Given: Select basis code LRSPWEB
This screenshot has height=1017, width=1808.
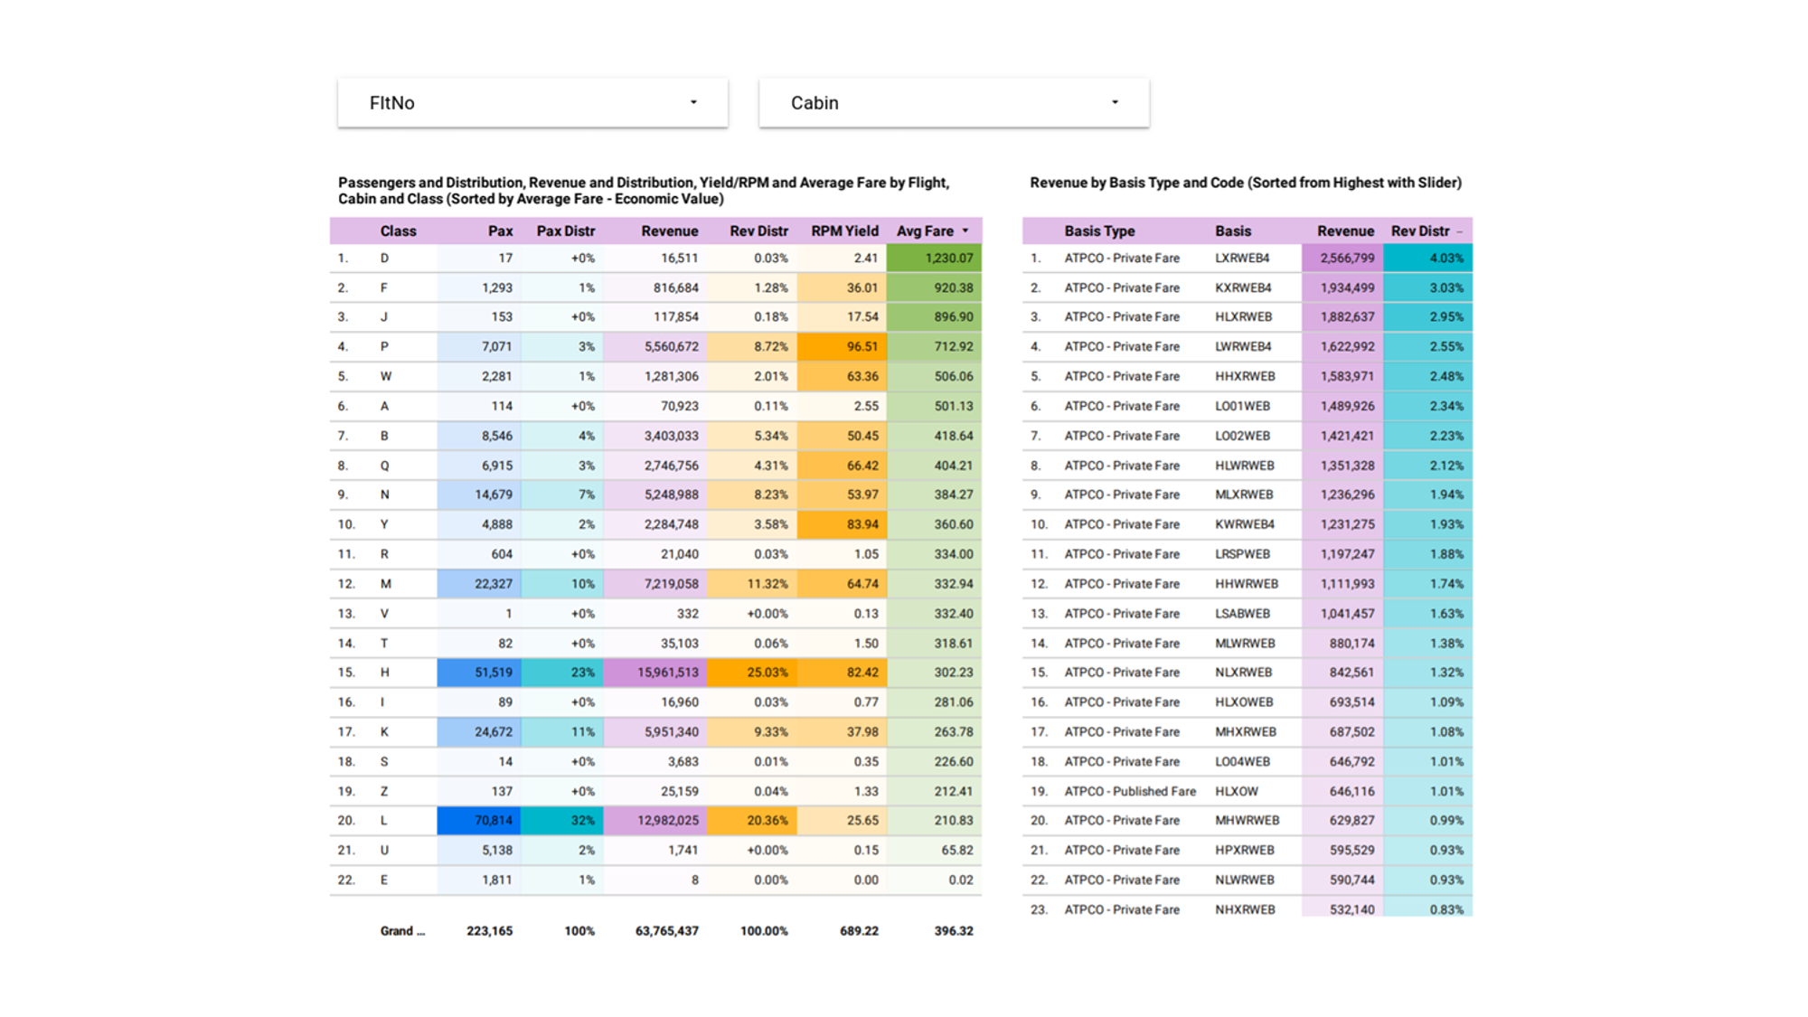Looking at the screenshot, I should point(1242,554).
